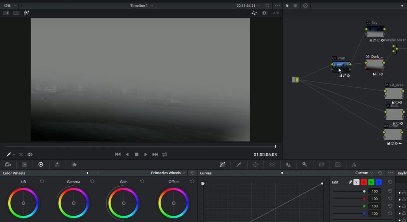The height and width of the screenshot is (222, 407).
Task: Open the Color Match palette
Action: pyautogui.click(x=24, y=165)
